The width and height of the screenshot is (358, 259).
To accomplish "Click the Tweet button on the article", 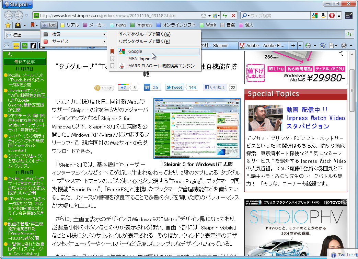I will (x=174, y=87).
